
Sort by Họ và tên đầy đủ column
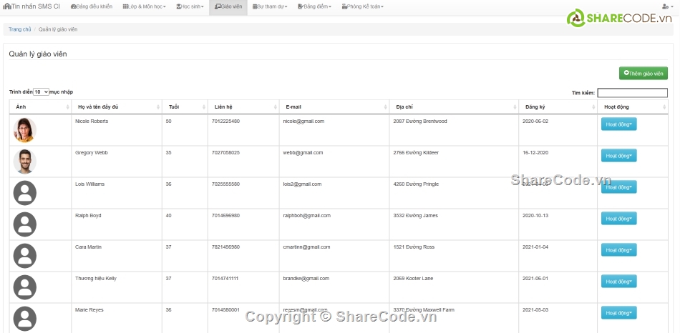117,107
